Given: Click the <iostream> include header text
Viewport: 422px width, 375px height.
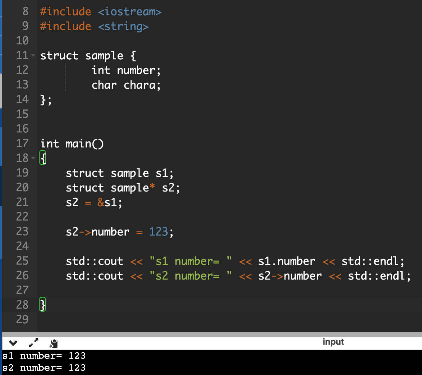Looking at the screenshot, I should click(x=130, y=12).
